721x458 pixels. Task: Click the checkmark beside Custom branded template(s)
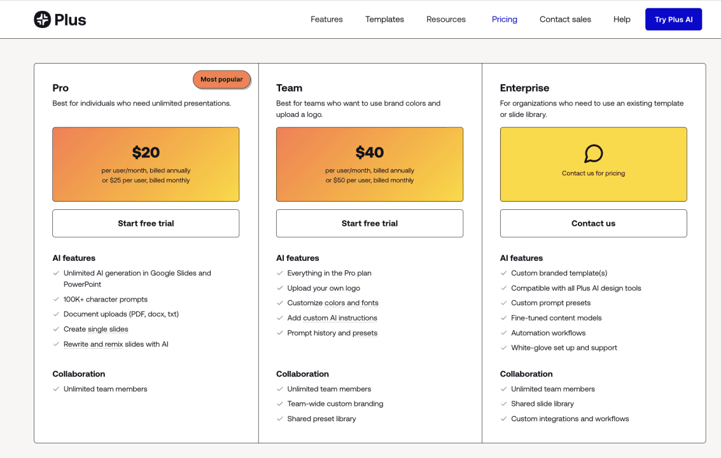[x=503, y=273]
